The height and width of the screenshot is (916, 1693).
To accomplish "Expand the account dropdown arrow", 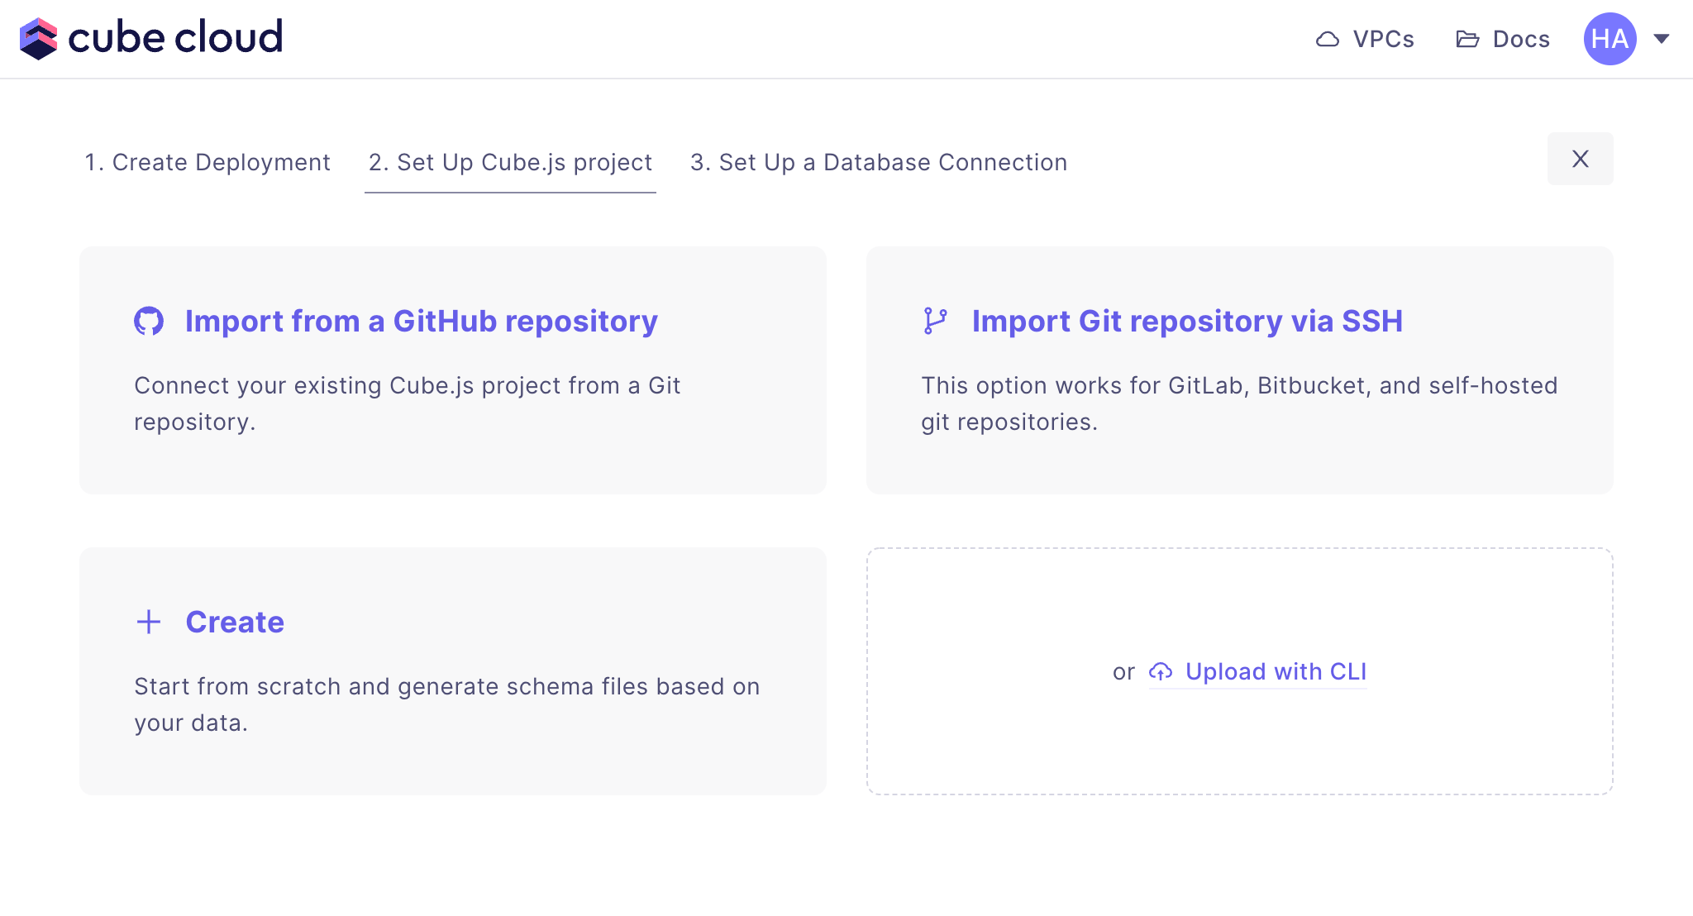I will pos(1662,39).
